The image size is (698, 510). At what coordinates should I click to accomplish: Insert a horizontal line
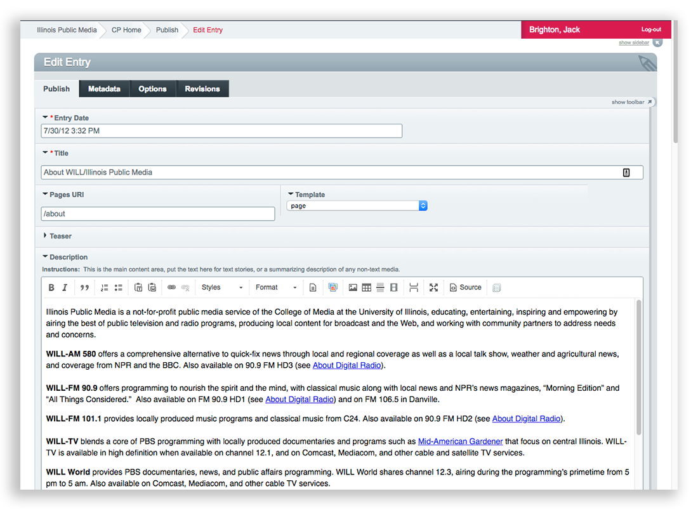click(380, 287)
